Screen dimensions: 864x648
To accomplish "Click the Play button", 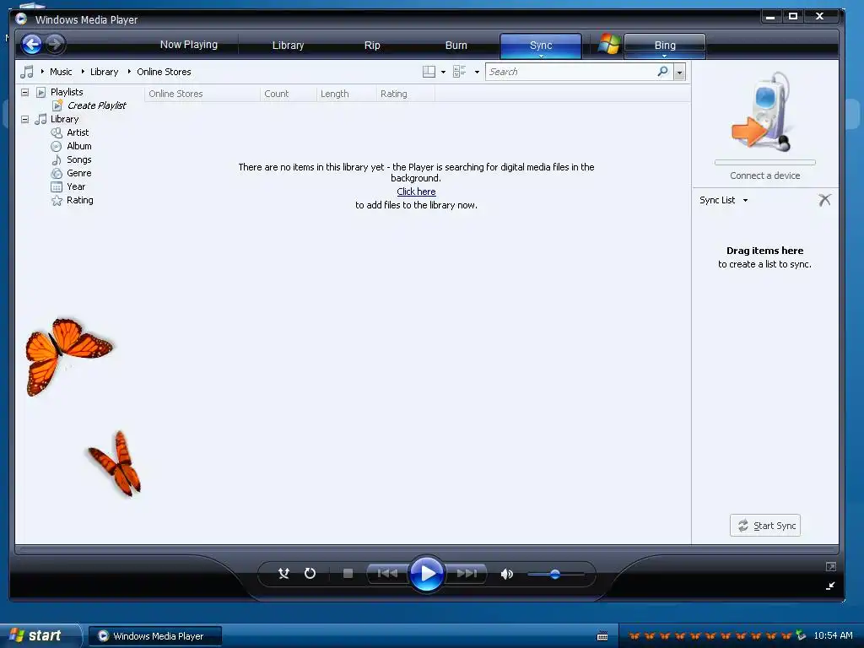I will pos(426,574).
